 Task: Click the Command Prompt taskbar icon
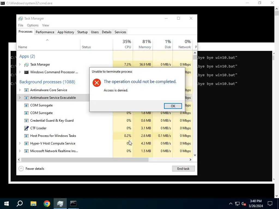73,204
